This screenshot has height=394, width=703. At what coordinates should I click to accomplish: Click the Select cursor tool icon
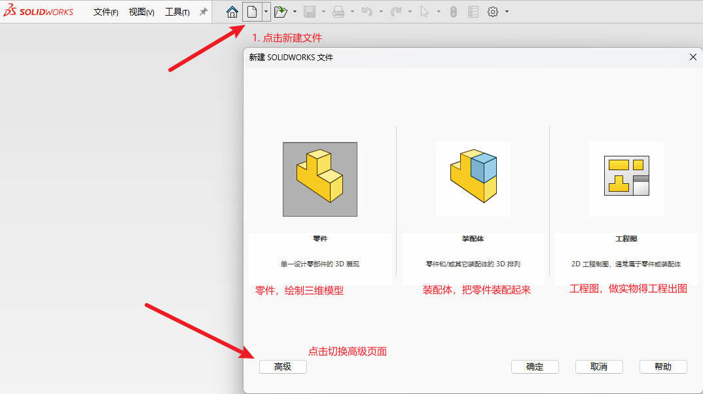(424, 12)
